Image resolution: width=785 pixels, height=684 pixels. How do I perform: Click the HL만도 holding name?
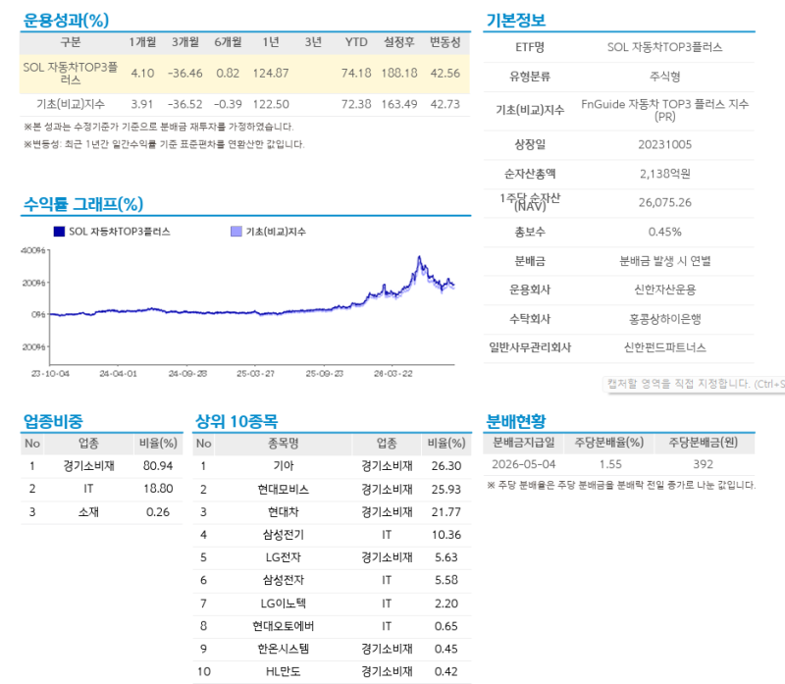coord(284,671)
